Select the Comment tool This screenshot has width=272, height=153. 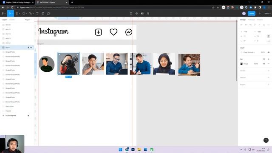[x=48, y=13]
